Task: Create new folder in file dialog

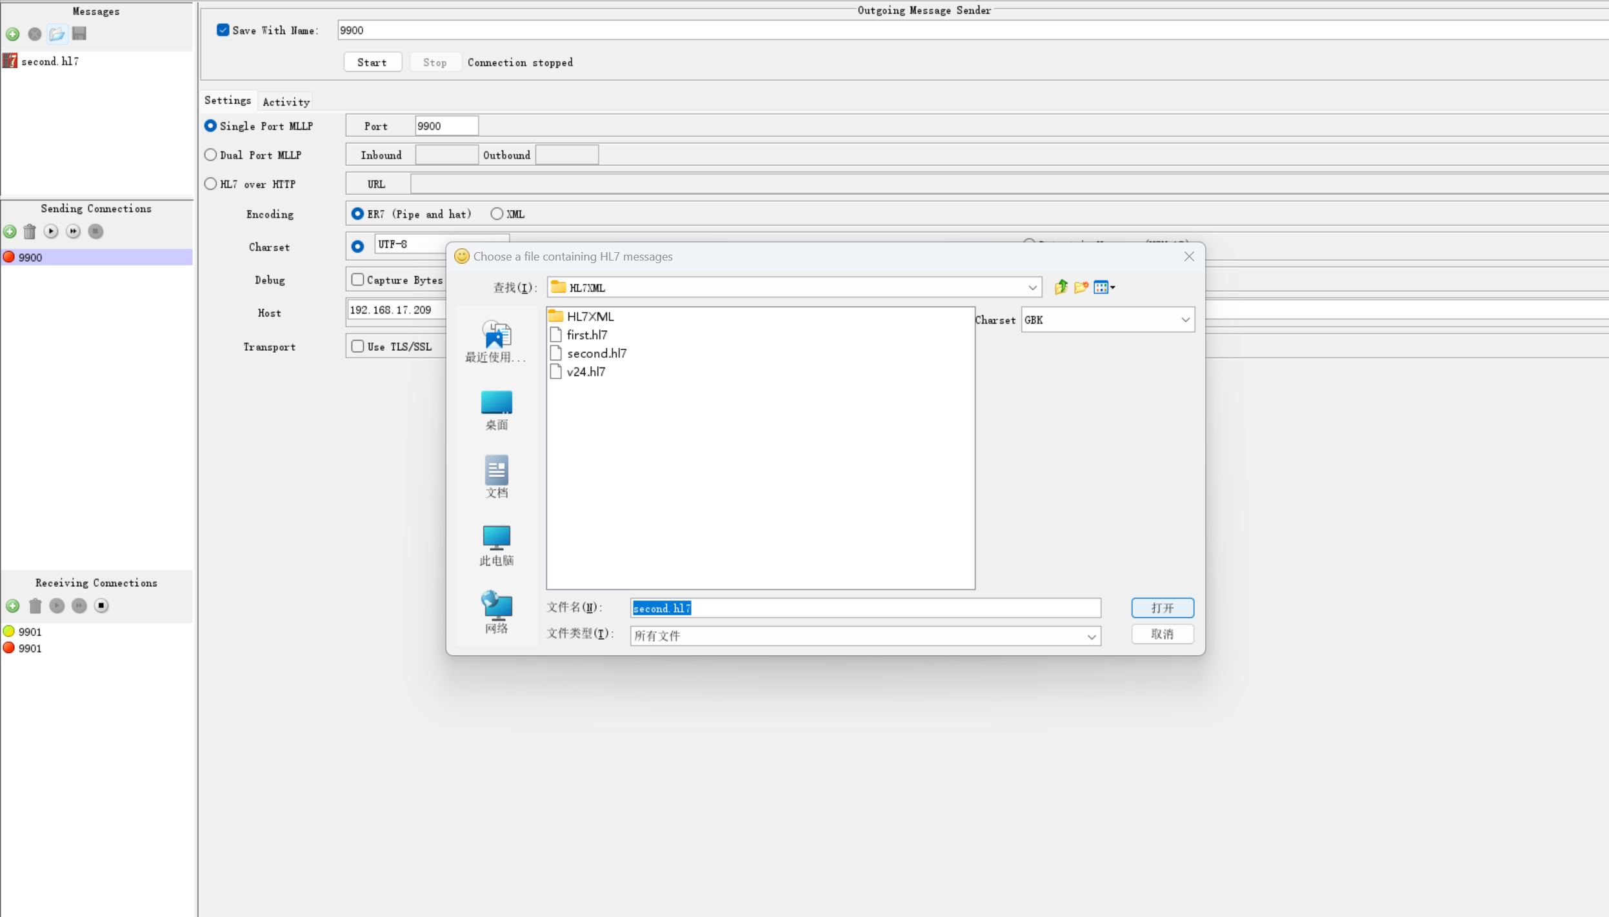Action: (1081, 288)
